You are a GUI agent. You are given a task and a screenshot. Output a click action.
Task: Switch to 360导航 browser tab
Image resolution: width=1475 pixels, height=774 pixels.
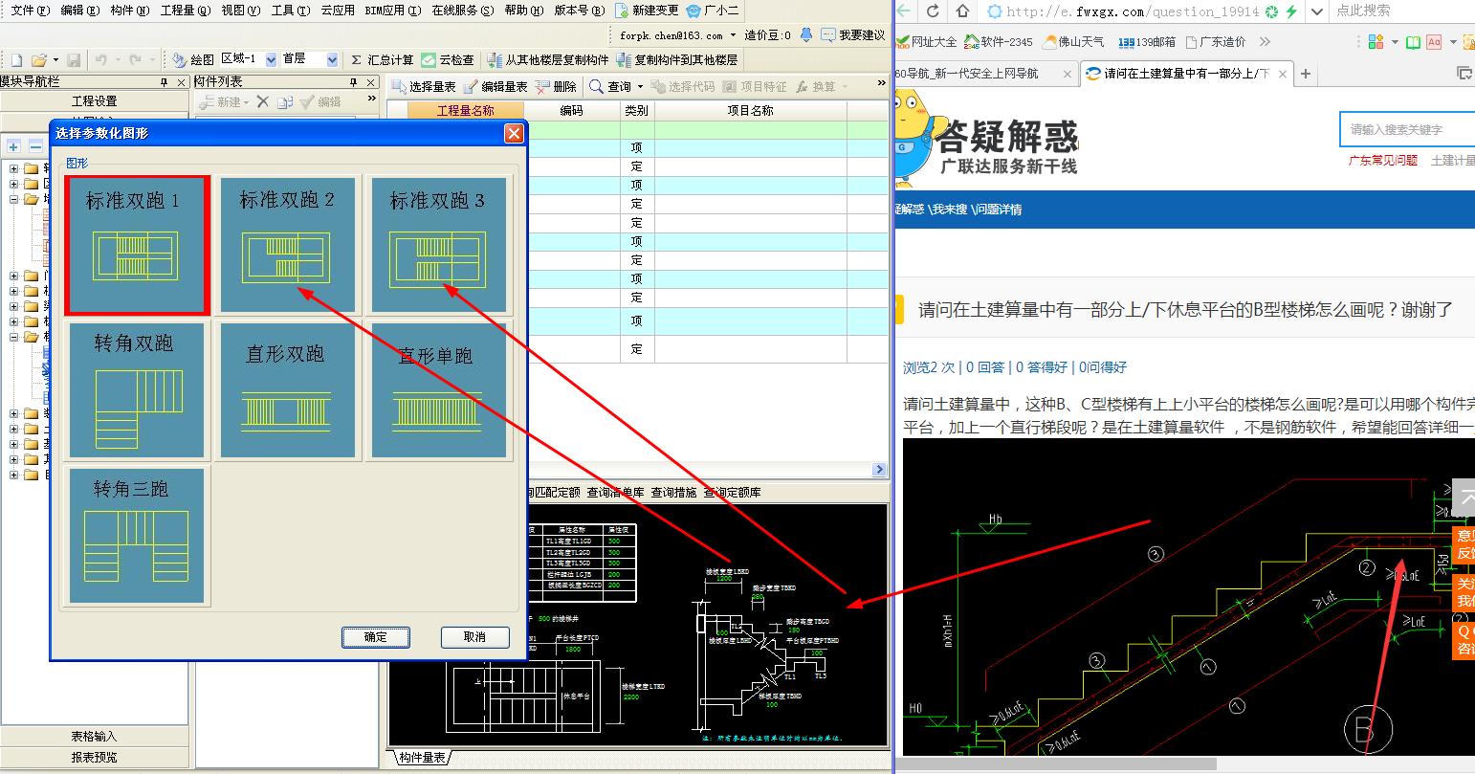pos(982,73)
